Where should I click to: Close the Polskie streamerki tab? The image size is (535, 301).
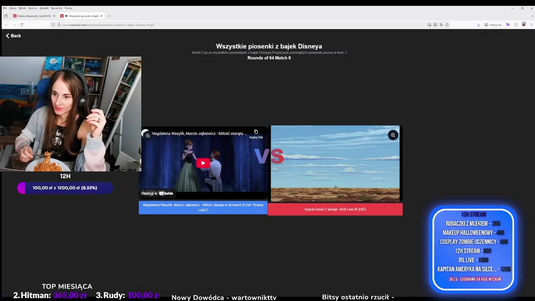(x=54, y=16)
